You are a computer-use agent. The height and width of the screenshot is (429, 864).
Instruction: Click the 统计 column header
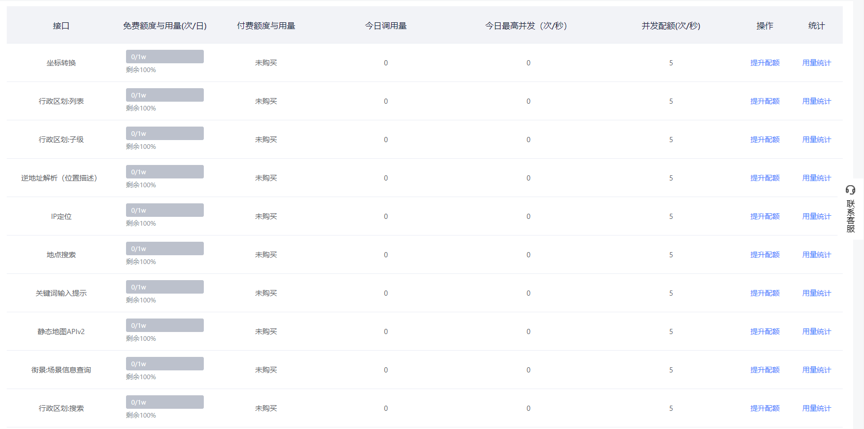pyautogui.click(x=817, y=25)
